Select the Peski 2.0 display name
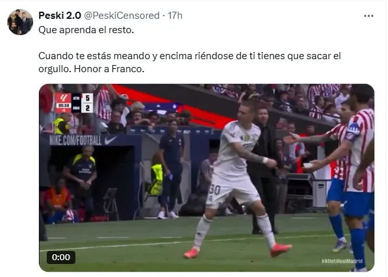The image size is (388, 277). (x=60, y=16)
